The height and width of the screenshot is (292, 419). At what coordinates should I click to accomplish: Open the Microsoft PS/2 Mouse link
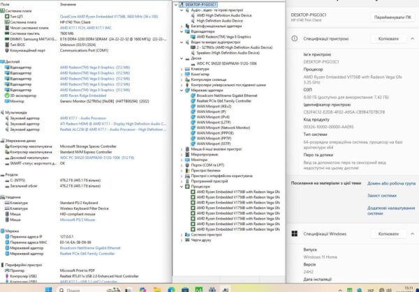[78, 220]
